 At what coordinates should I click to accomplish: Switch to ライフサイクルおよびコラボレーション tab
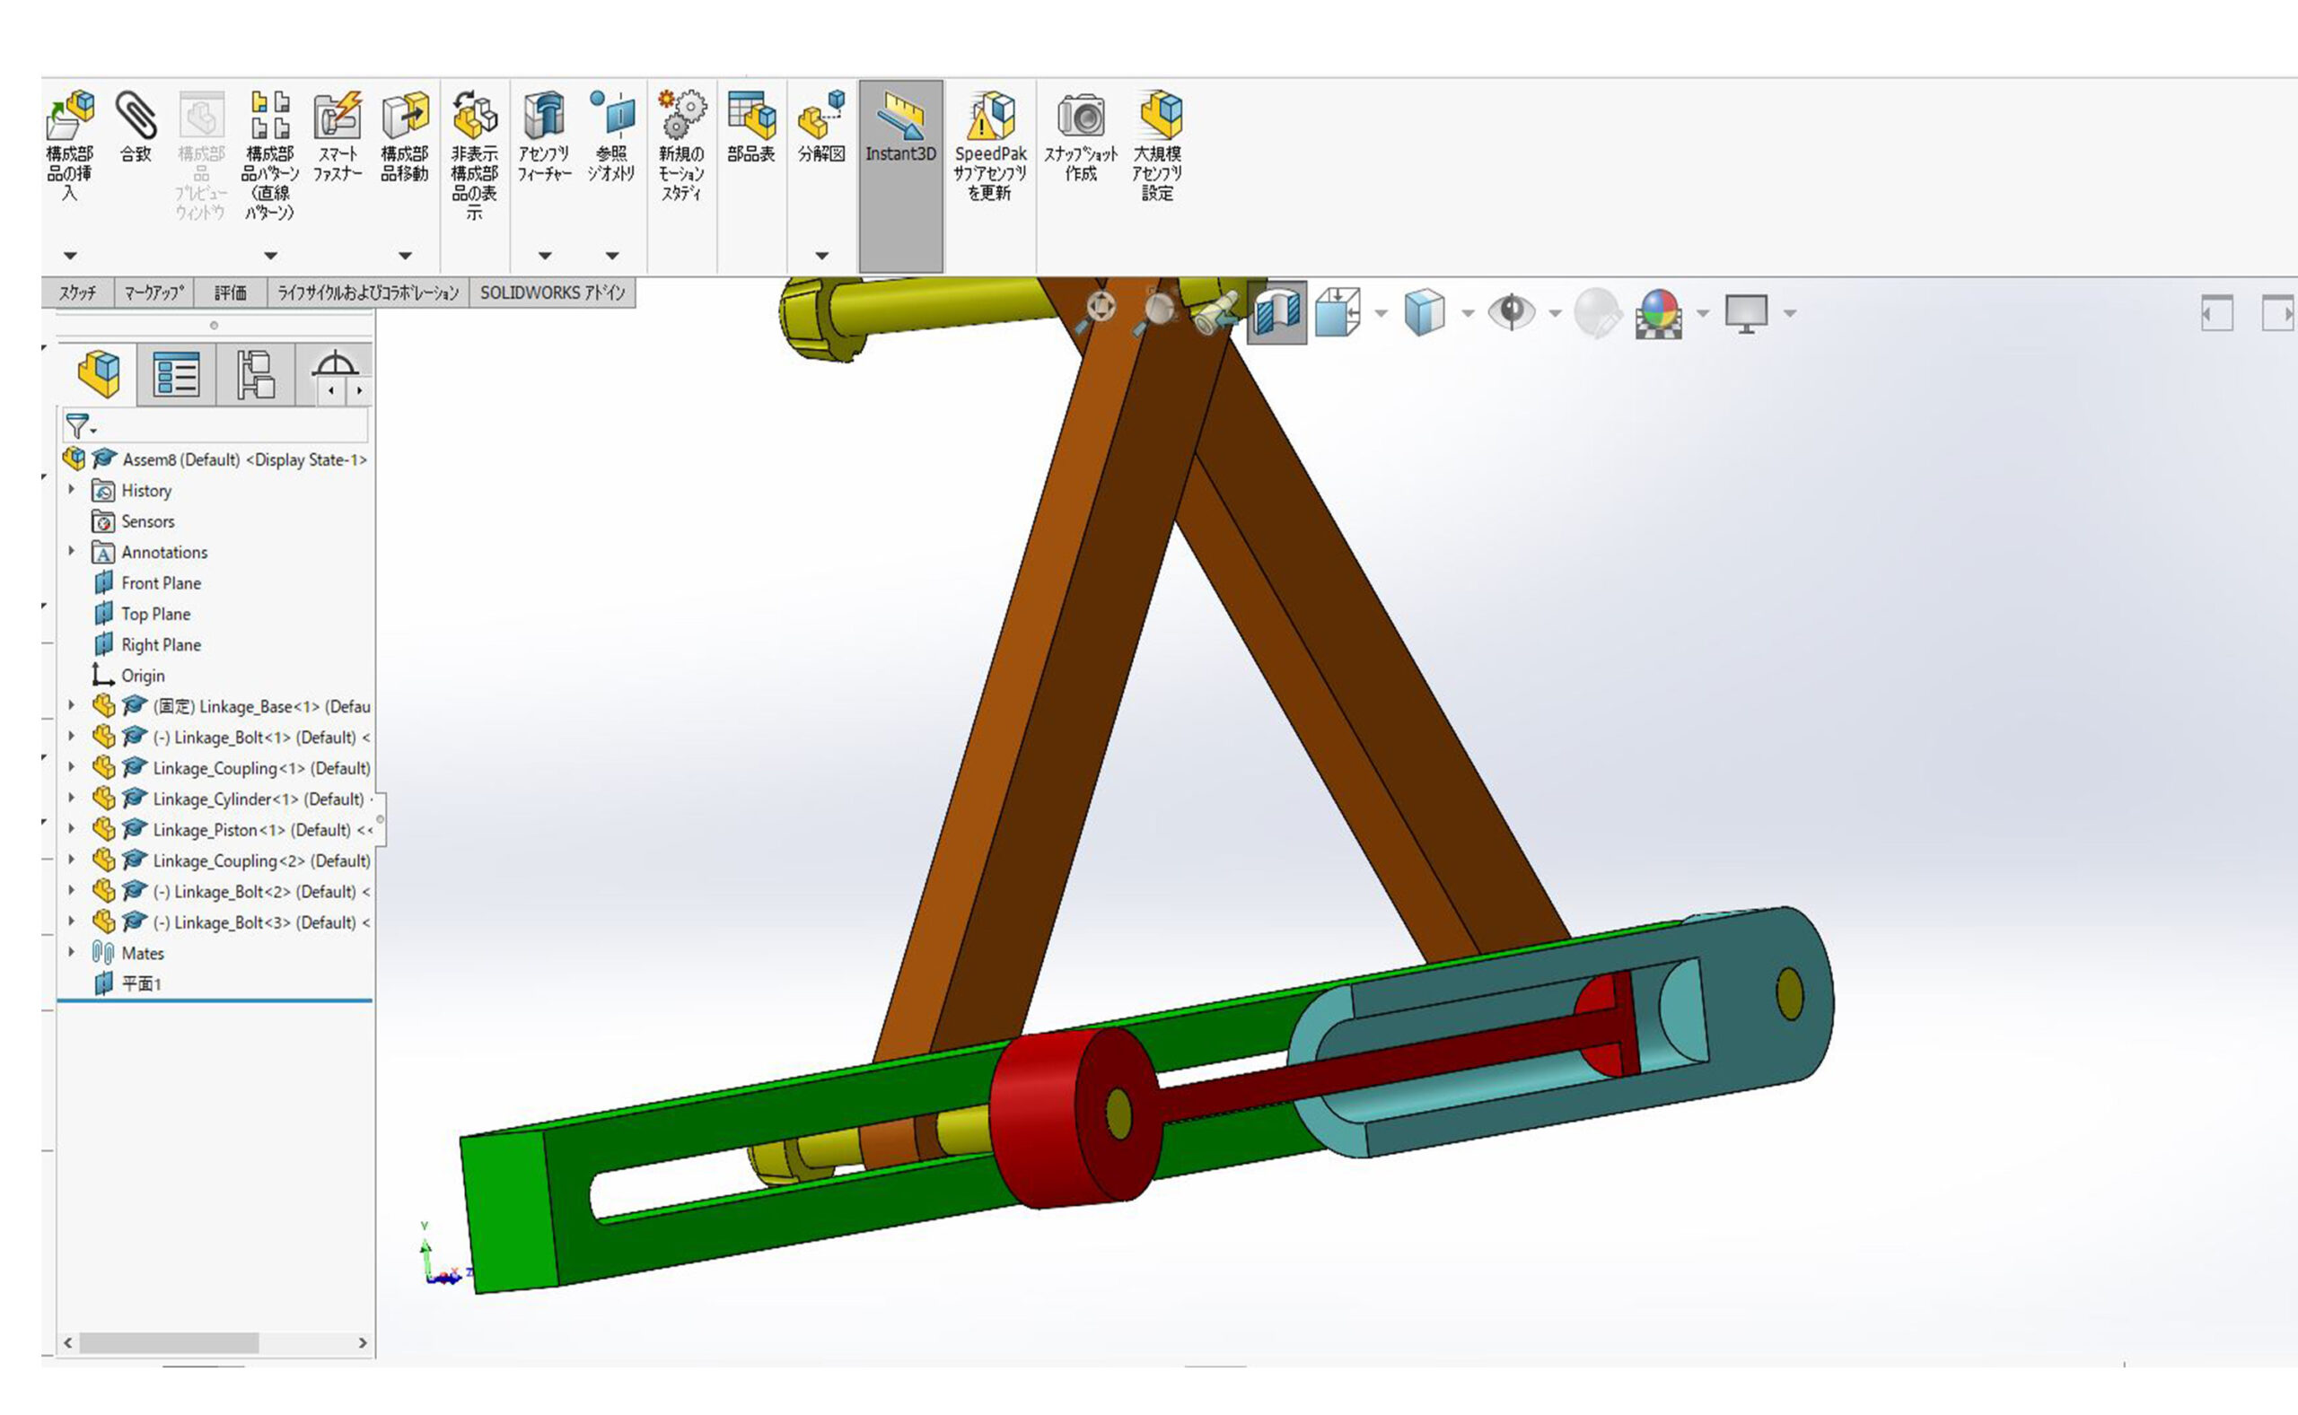coord(368,293)
